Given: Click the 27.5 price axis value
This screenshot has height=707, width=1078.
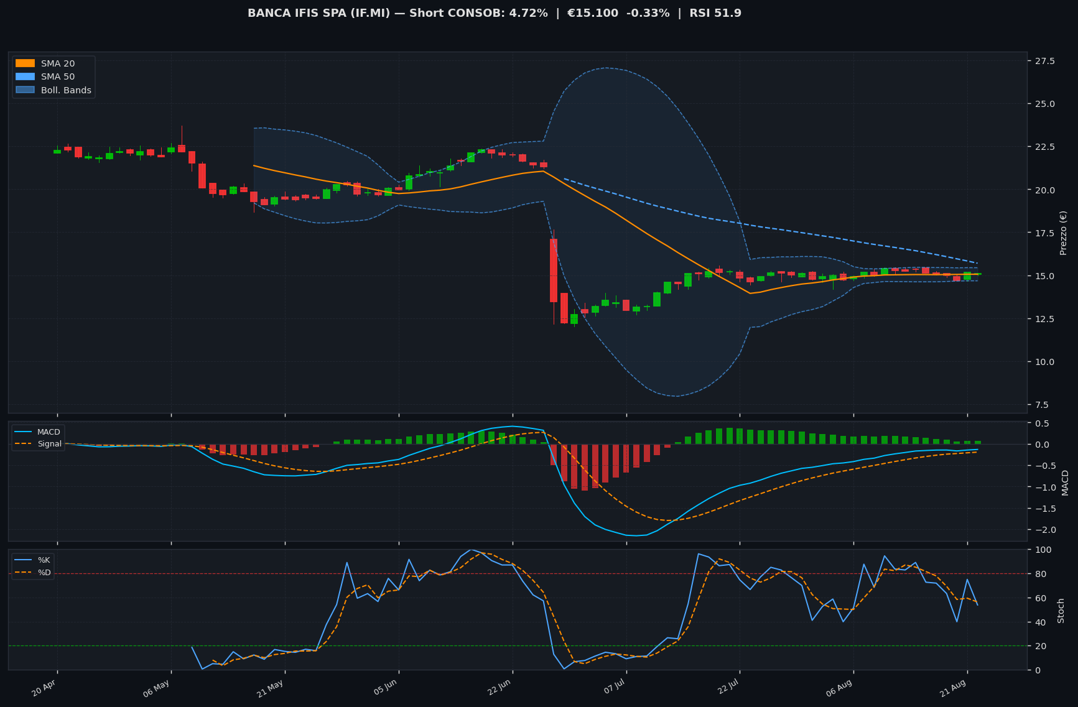Looking at the screenshot, I should point(1044,61).
